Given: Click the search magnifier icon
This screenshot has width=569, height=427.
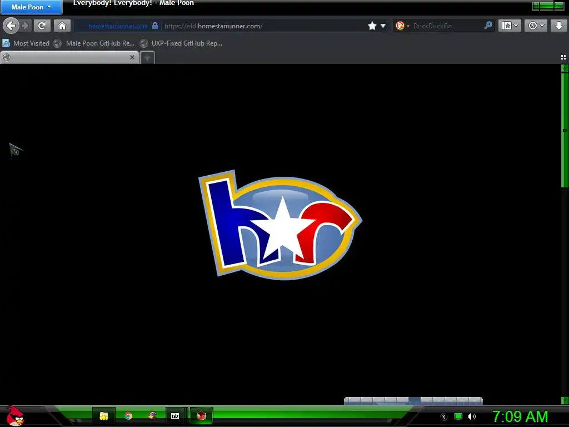Looking at the screenshot, I should [x=488, y=26].
